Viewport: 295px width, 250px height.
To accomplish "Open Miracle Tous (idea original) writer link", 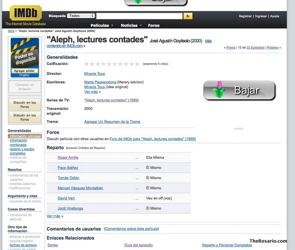I will tap(94, 87).
